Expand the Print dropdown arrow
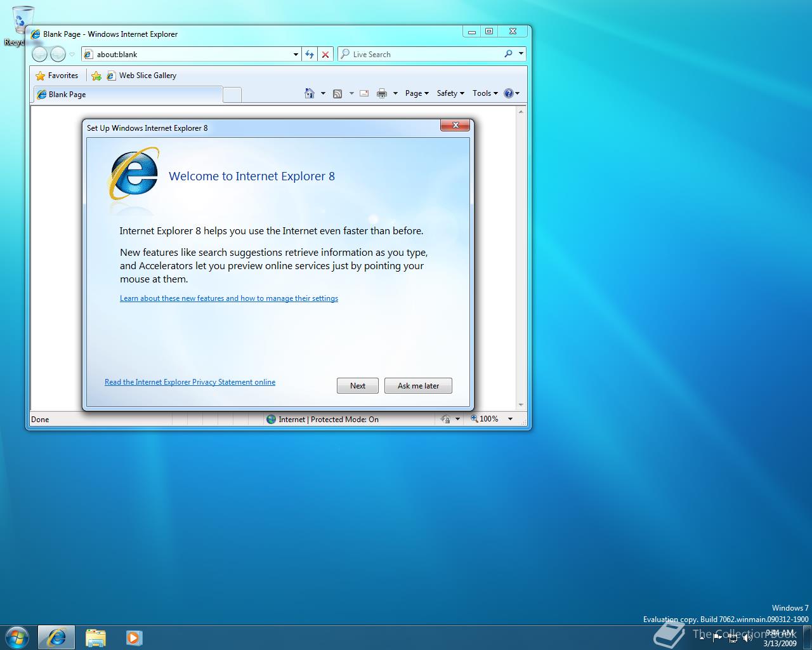The width and height of the screenshot is (812, 650). [395, 93]
